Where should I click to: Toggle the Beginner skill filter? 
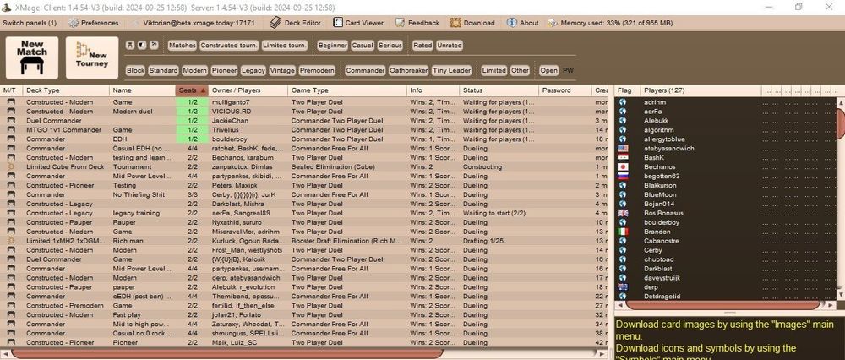tap(332, 46)
